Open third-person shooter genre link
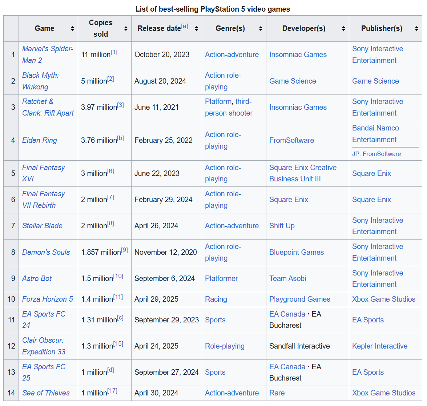 click(229, 107)
